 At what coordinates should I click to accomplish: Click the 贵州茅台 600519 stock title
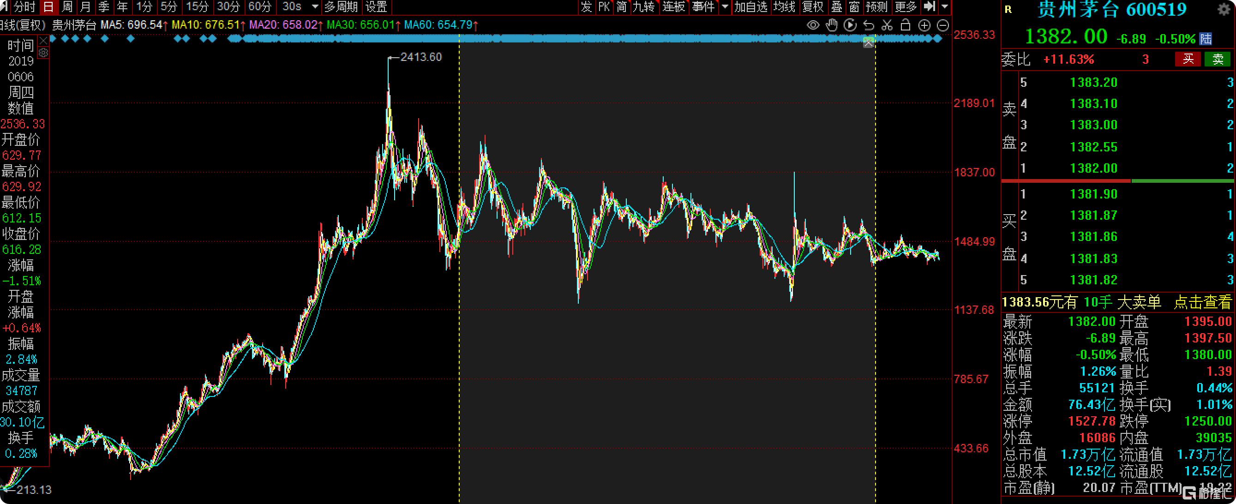pyautogui.click(x=1112, y=10)
